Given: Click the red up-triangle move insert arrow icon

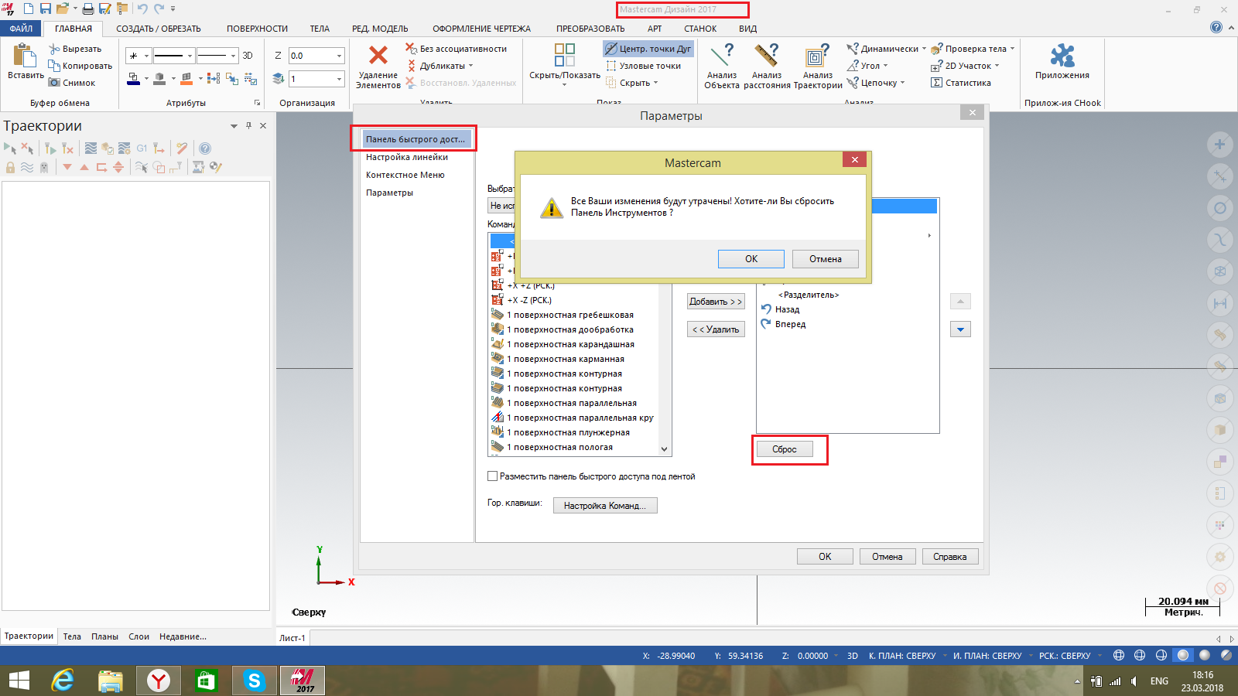Looking at the screenshot, I should point(84,167).
